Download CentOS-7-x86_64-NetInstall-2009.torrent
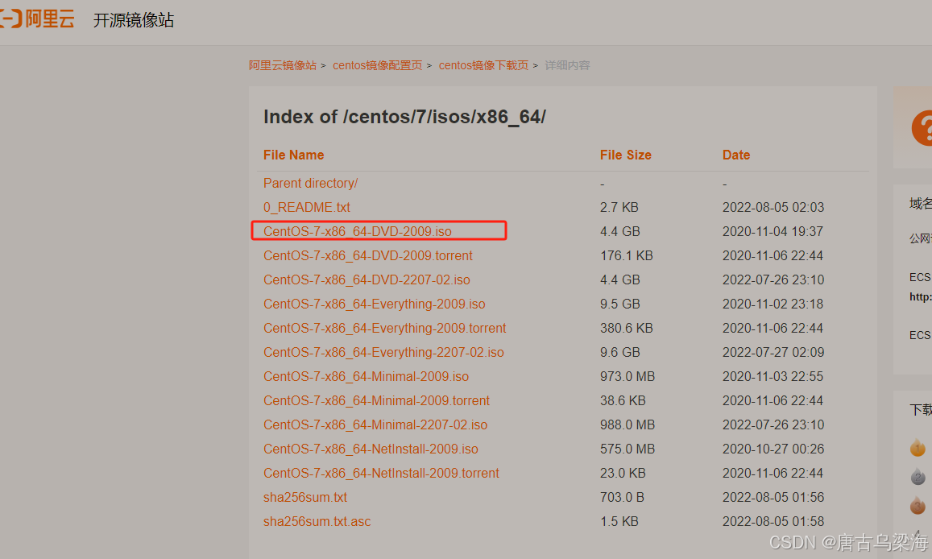 click(381, 473)
